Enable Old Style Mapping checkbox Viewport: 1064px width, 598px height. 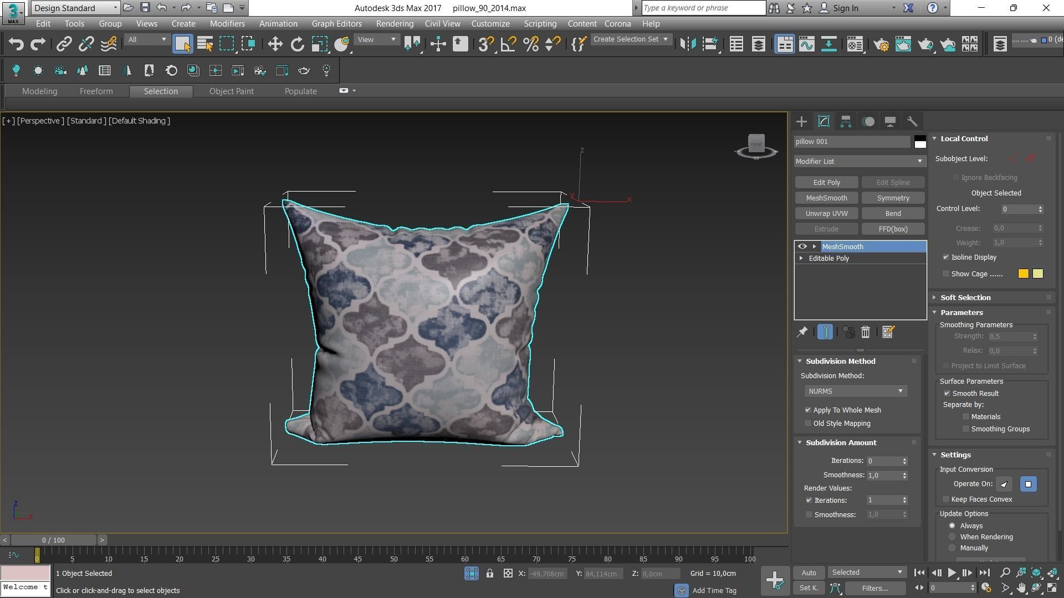(807, 424)
